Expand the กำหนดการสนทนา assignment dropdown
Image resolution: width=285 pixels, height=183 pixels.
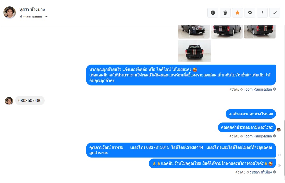pos(34,16)
